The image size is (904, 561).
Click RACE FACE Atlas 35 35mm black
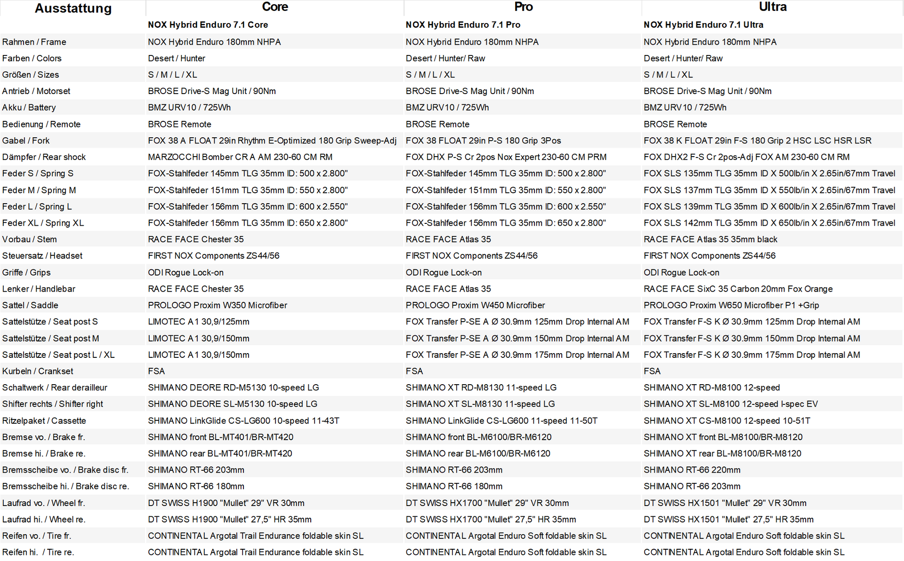710,239
